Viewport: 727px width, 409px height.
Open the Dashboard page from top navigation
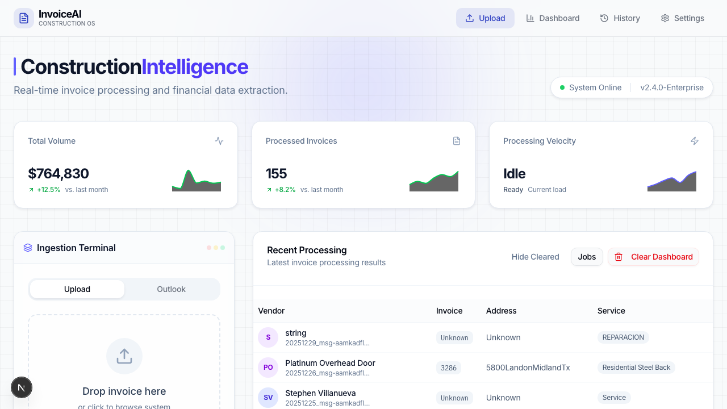tap(553, 18)
